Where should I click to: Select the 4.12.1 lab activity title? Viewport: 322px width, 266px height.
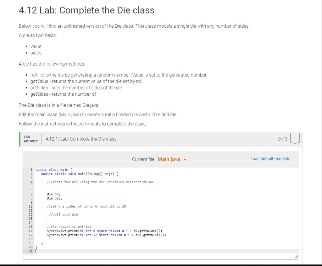click(80, 139)
